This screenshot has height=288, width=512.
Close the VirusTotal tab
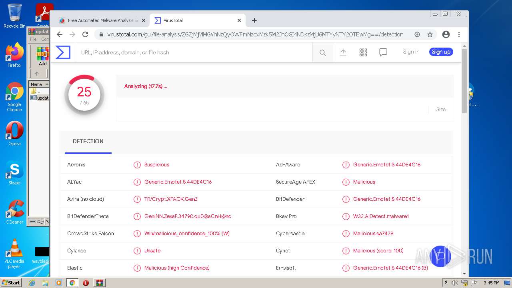239,20
